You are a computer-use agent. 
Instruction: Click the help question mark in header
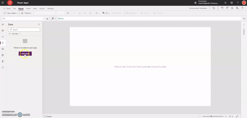click(x=238, y=3)
